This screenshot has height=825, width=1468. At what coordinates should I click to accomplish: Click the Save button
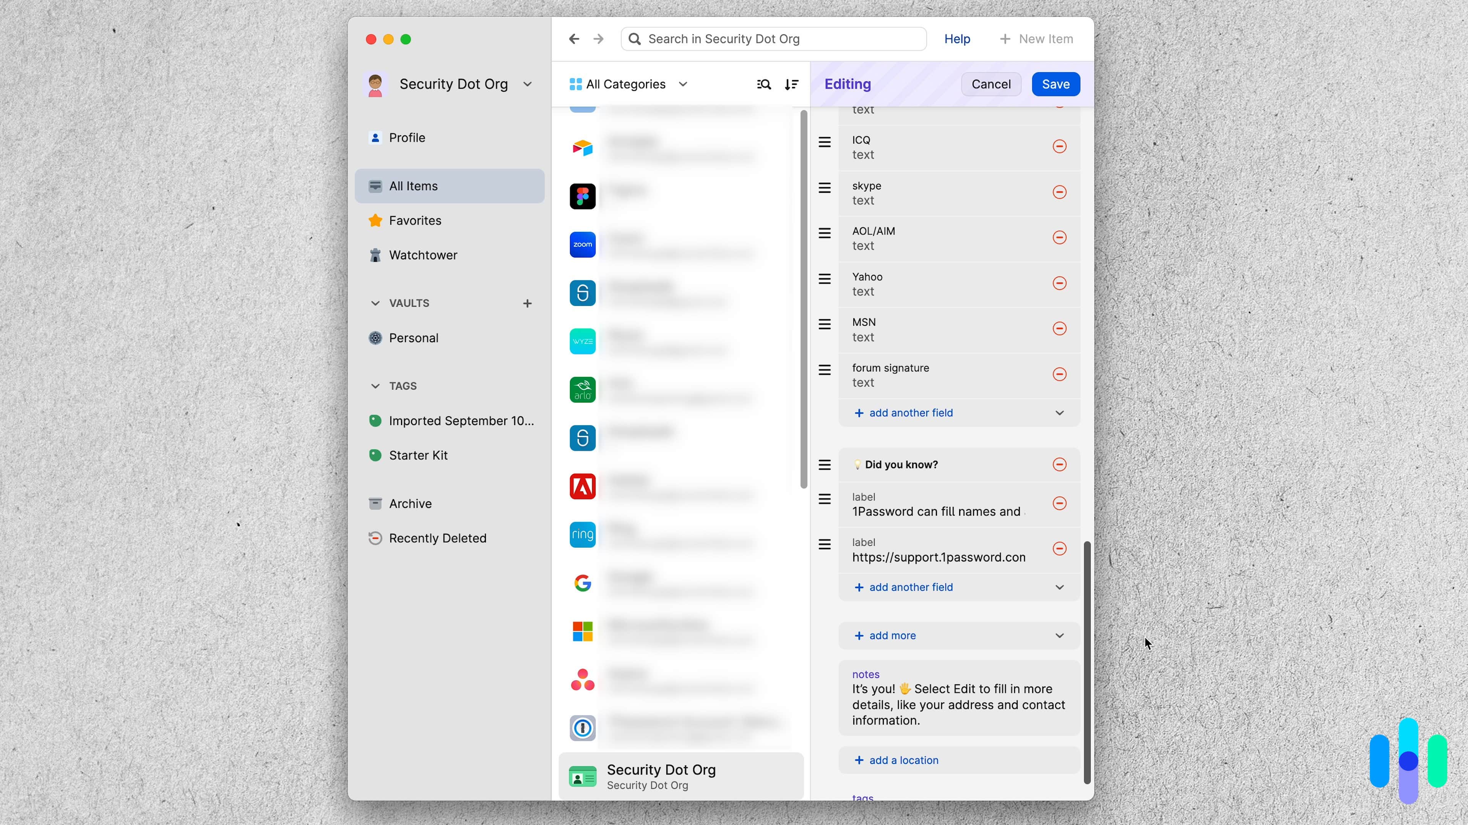(x=1056, y=84)
